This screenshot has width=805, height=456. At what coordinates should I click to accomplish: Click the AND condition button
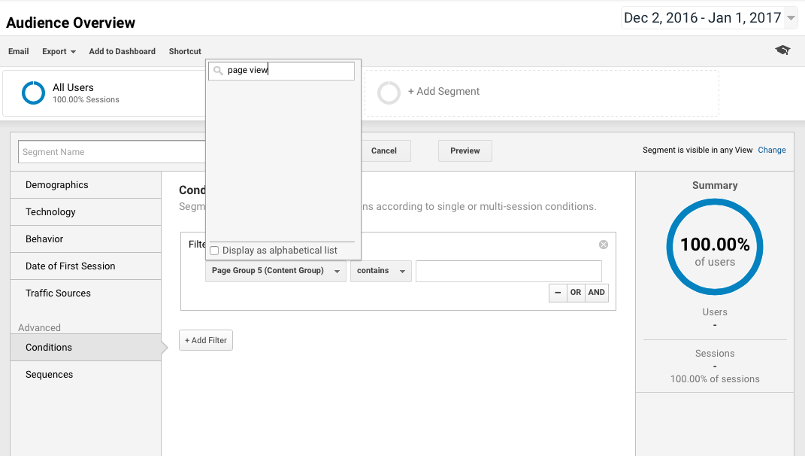pos(597,293)
